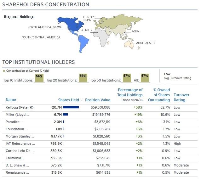Click position value $59,301,088
Viewport: 201px width, 180px height.
(100, 107)
